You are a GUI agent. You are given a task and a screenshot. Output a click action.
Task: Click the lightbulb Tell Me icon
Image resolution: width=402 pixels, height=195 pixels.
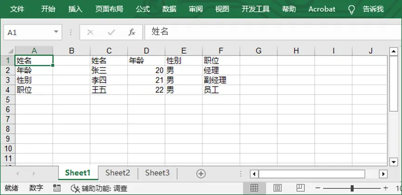(x=351, y=9)
